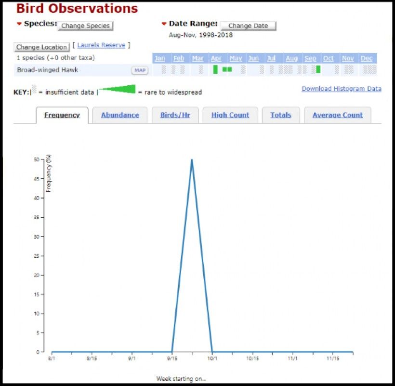Select the Dec month header
Screen dimensions: 395x386
pyautogui.click(x=366, y=58)
